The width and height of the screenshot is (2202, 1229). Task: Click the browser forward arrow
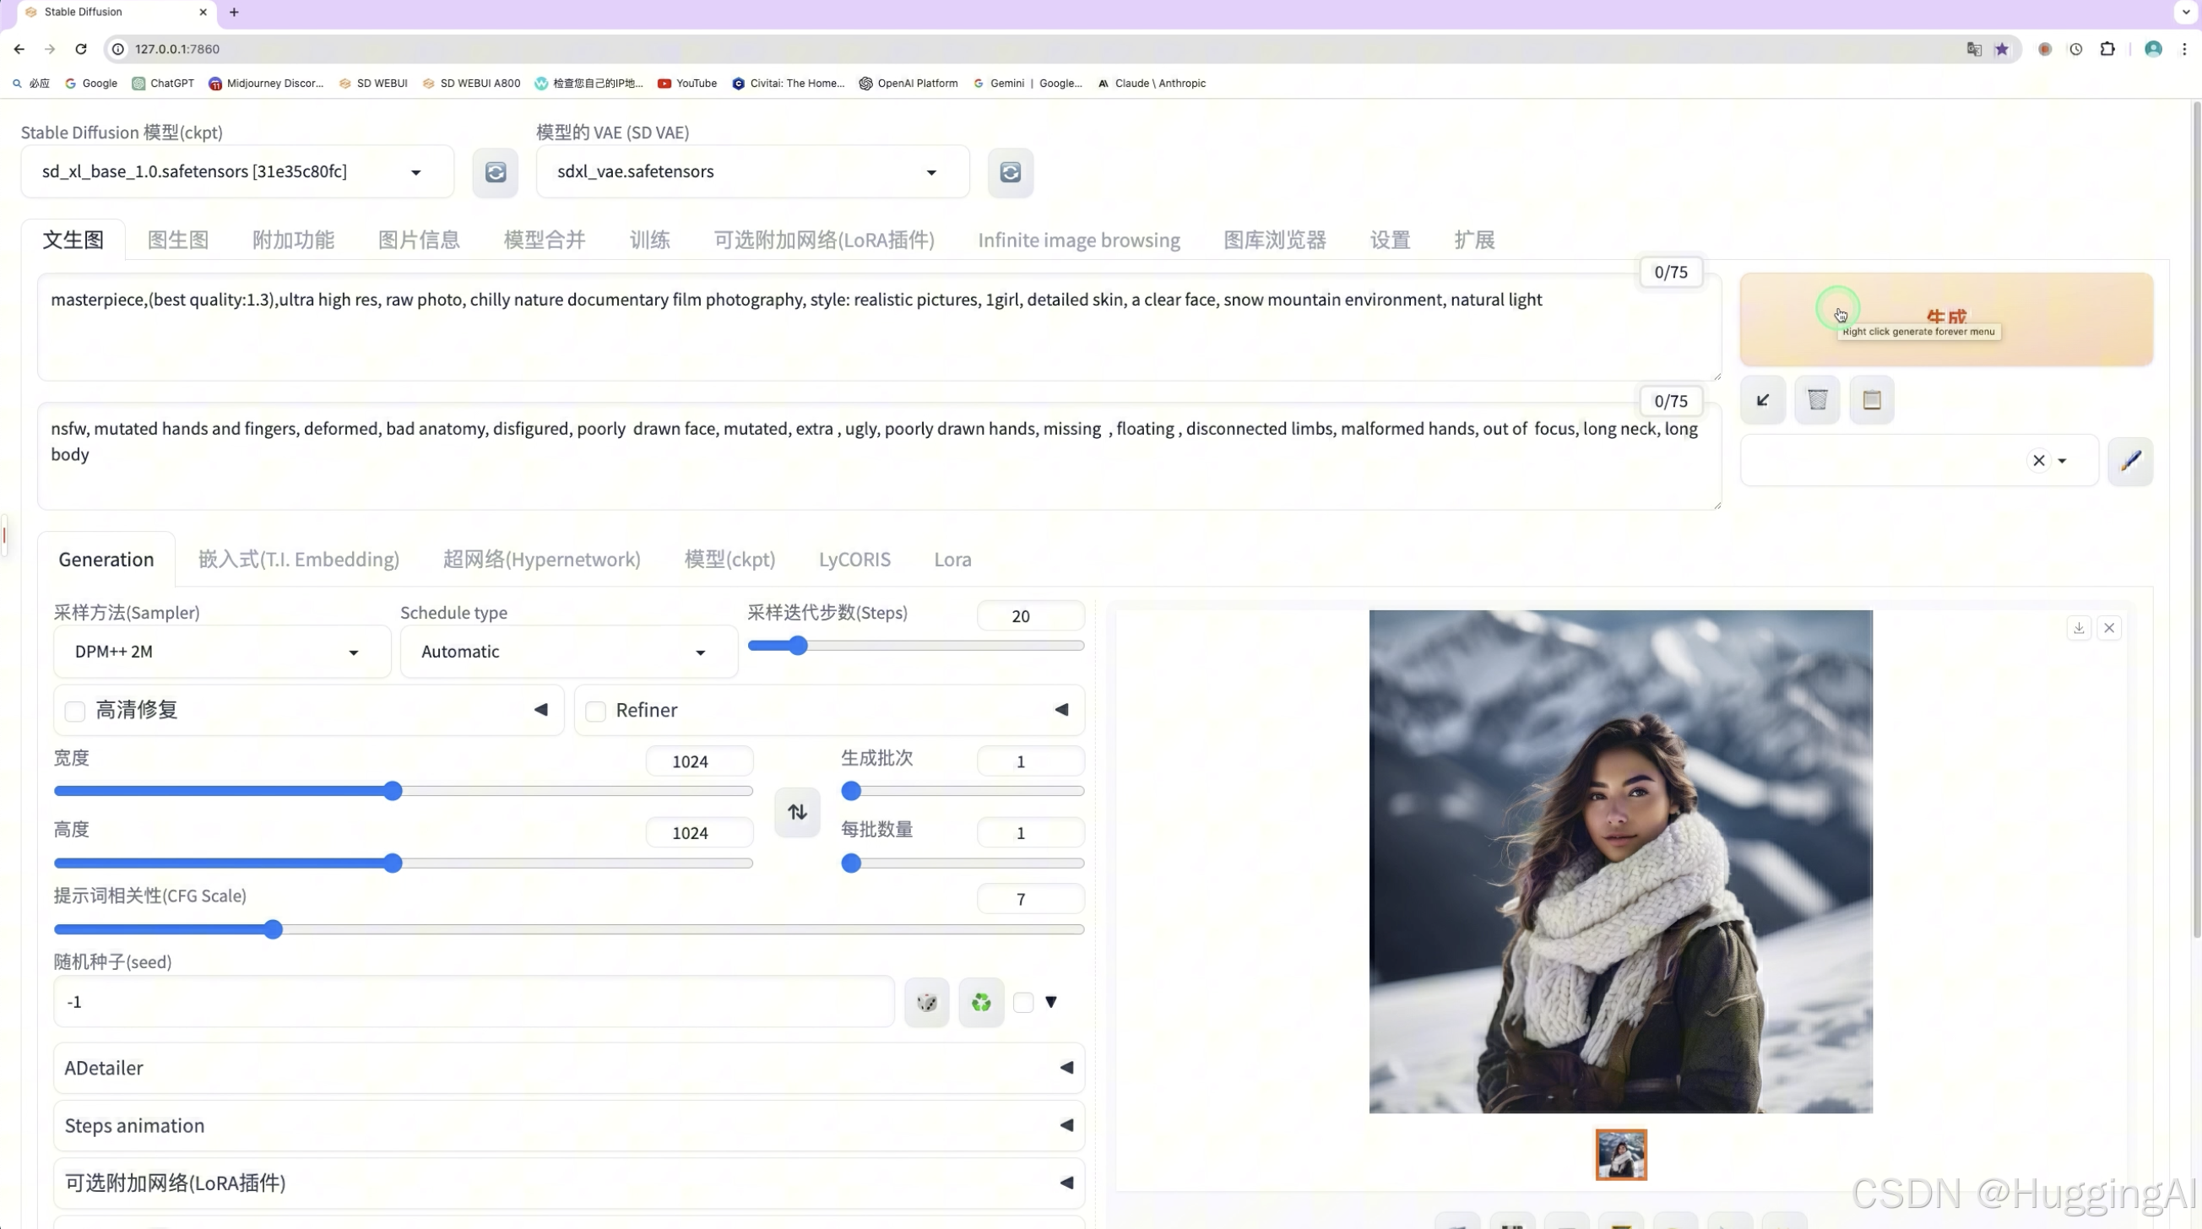50,49
